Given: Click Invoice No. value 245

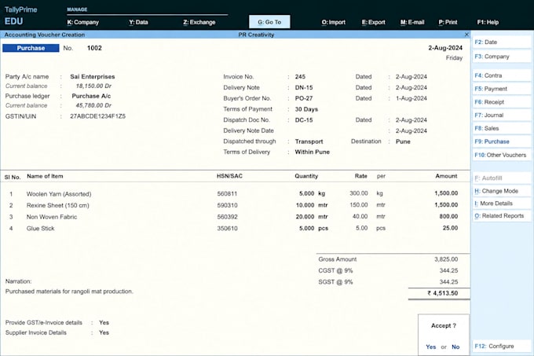Looking at the screenshot, I should pos(300,77).
